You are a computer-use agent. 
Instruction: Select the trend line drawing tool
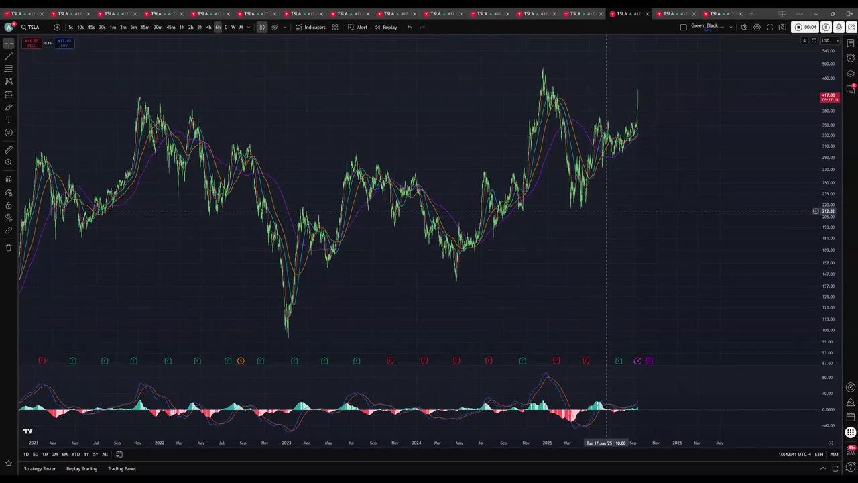pyautogui.click(x=9, y=56)
